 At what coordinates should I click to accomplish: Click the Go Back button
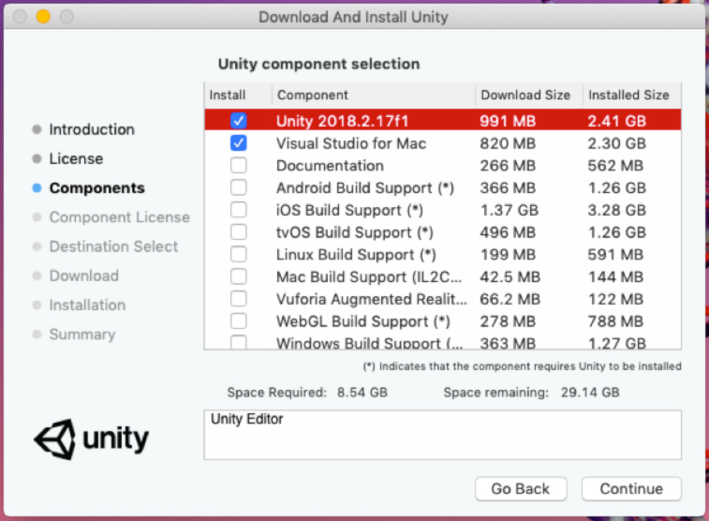[520, 488]
